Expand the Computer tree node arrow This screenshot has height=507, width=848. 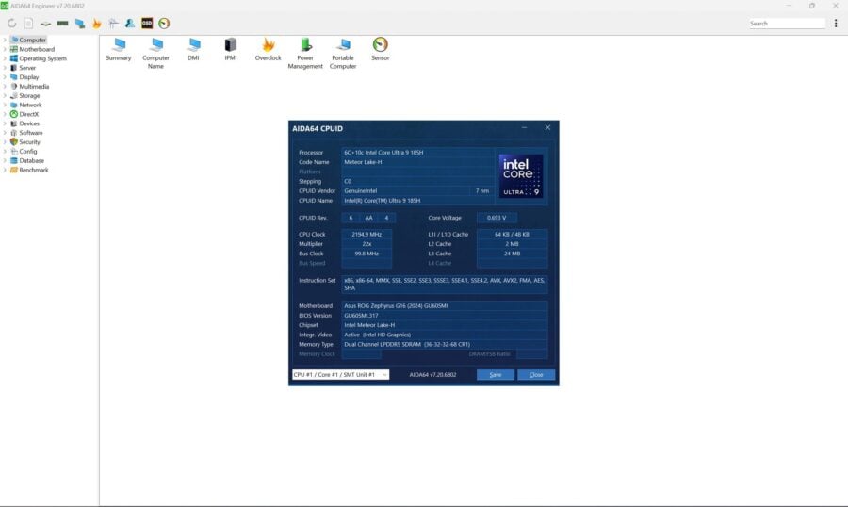click(x=5, y=40)
